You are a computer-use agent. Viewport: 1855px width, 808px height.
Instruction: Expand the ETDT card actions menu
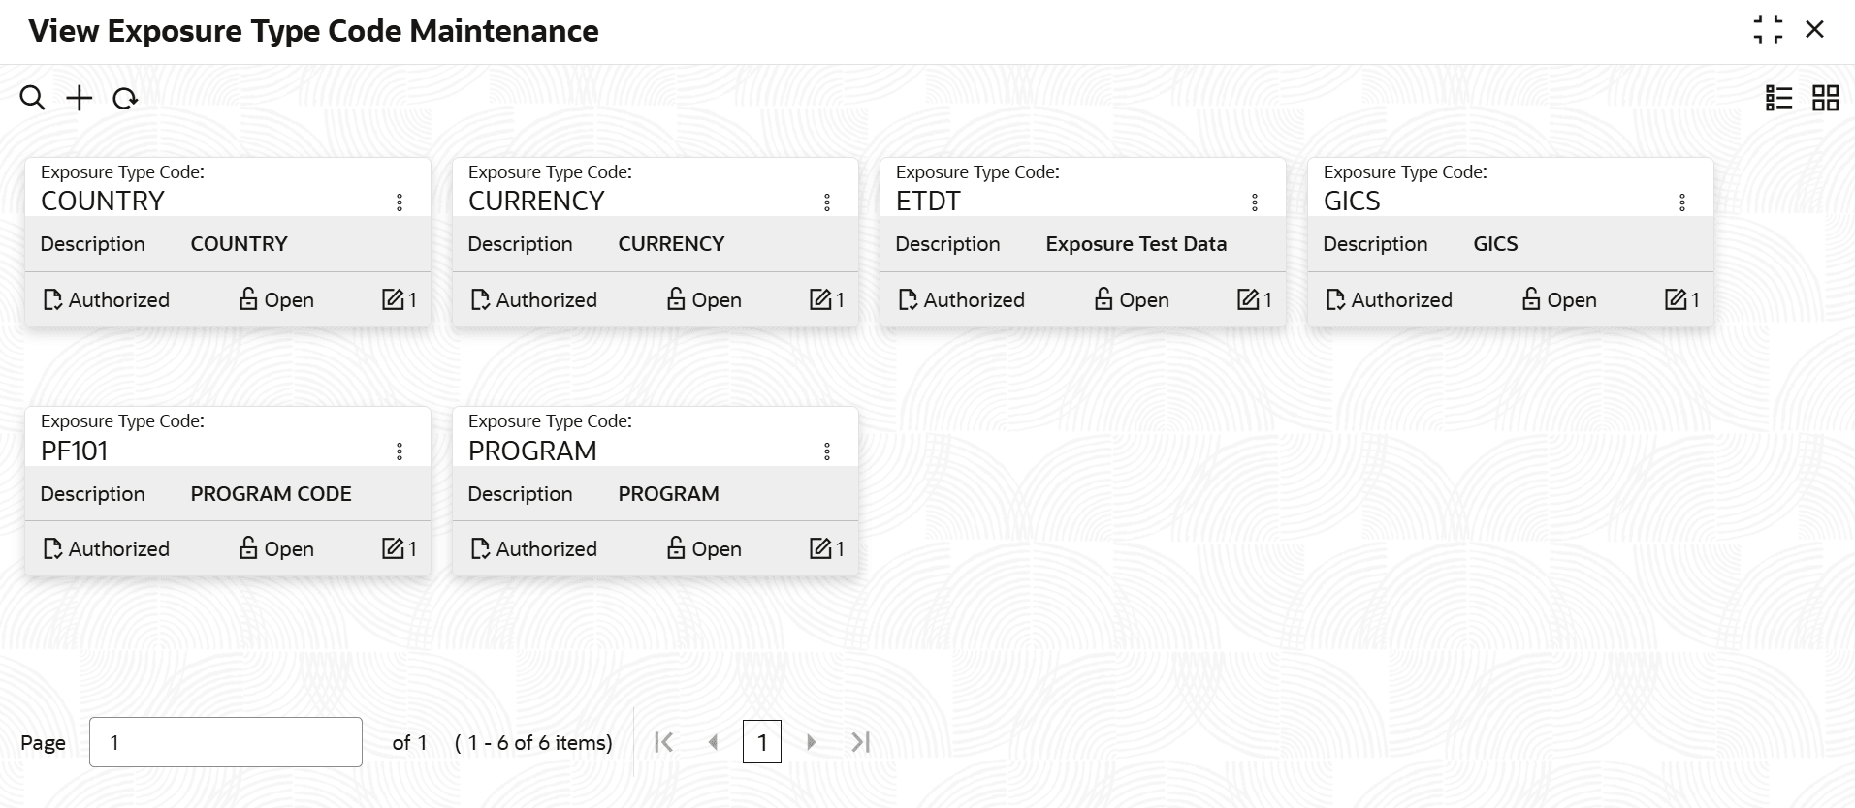pos(1255,202)
